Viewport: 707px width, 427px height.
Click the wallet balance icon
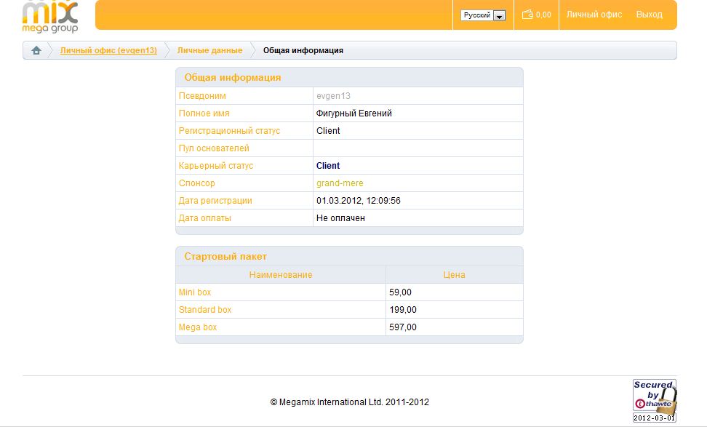coord(527,15)
